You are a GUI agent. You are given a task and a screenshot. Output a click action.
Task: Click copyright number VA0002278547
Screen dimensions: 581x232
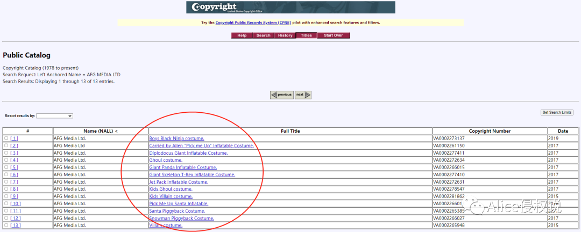click(x=449, y=189)
